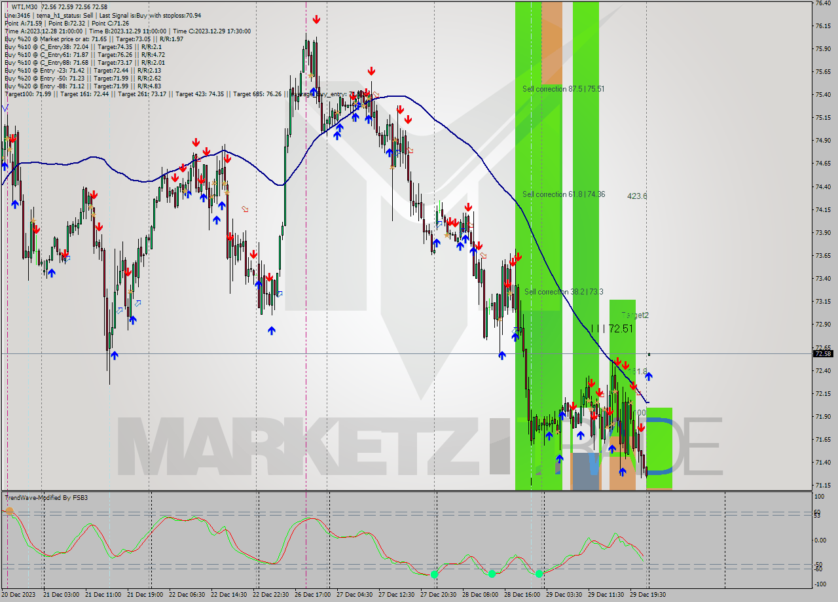Click the WTI,M30 symbol title text

26,7
